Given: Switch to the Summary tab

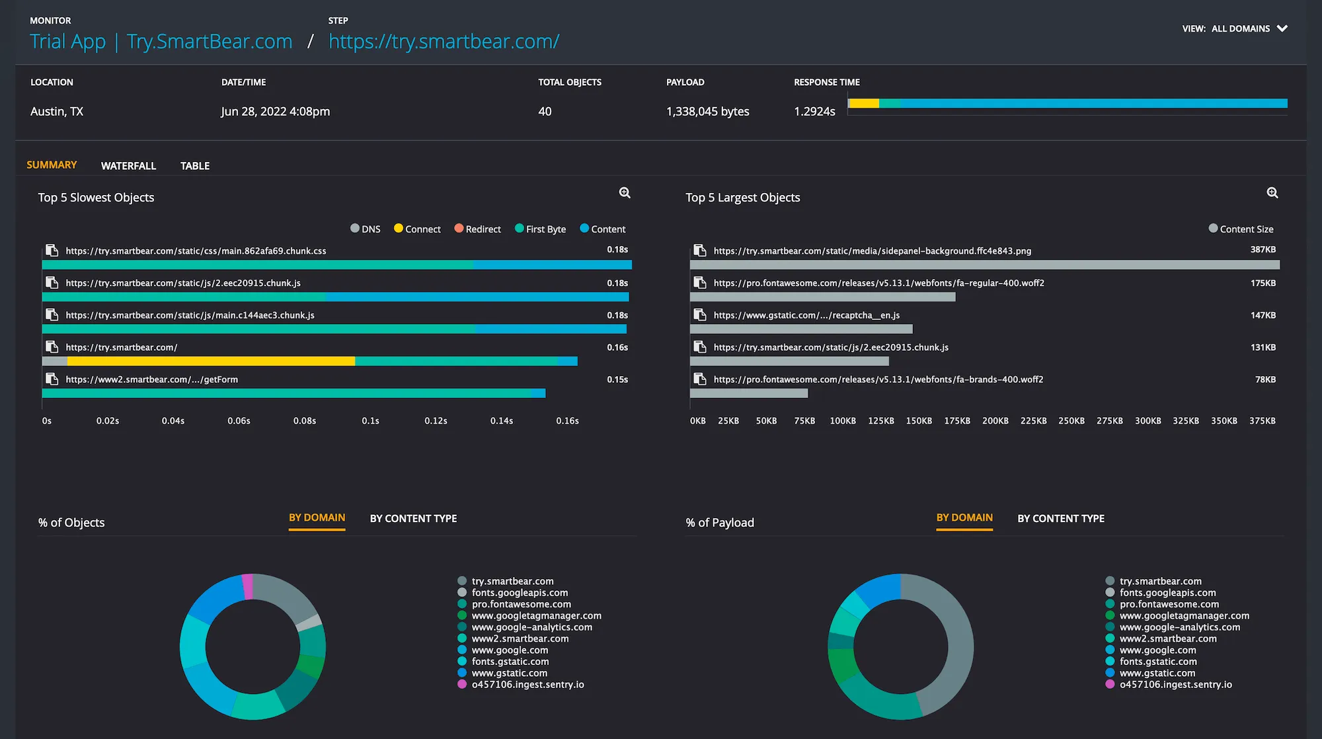Looking at the screenshot, I should 52,165.
